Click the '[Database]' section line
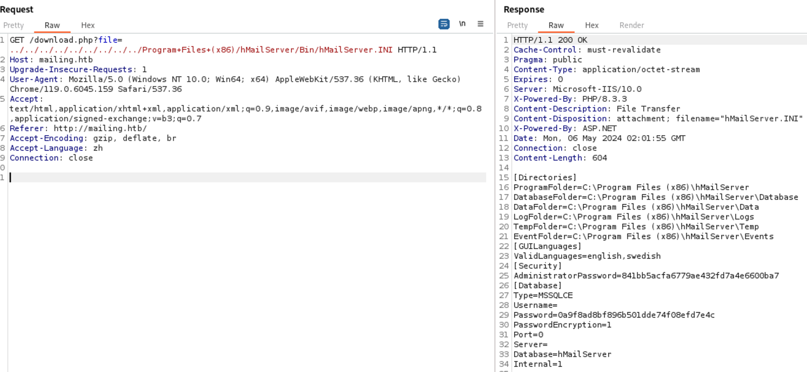 538,286
